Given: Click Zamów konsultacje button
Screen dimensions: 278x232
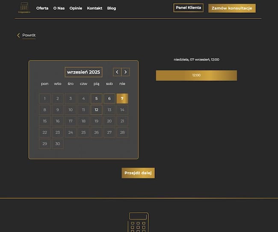Looking at the screenshot, I should (x=232, y=8).
